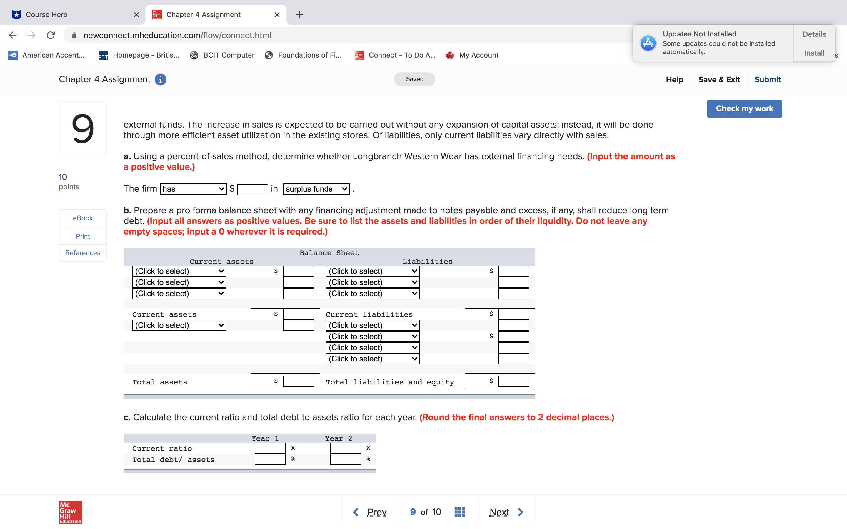Viewport: 847px width, 529px height.
Task: Click the McGraw Hill Education logo
Action: coord(70,512)
